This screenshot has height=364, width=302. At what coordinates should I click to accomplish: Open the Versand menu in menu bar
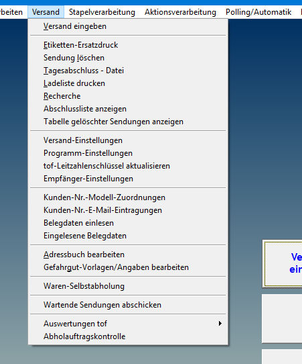(46, 12)
